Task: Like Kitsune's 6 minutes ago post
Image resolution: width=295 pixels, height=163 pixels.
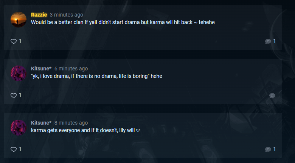Action: pos(14,95)
